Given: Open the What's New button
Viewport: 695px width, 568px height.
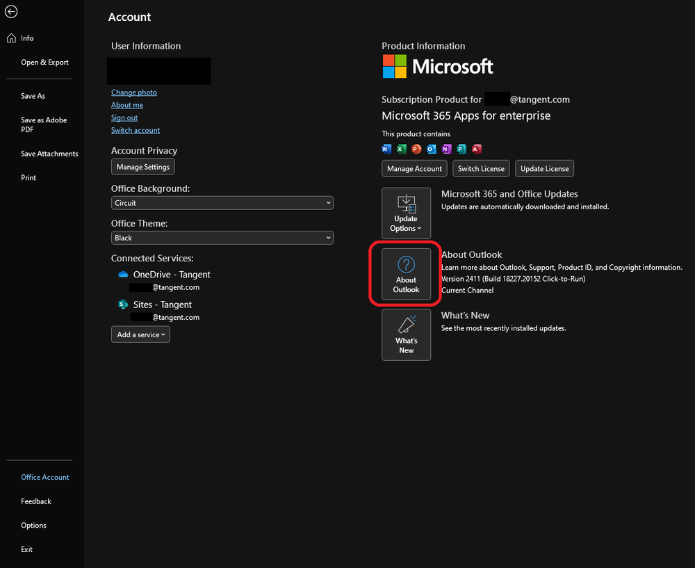Looking at the screenshot, I should pyautogui.click(x=406, y=335).
